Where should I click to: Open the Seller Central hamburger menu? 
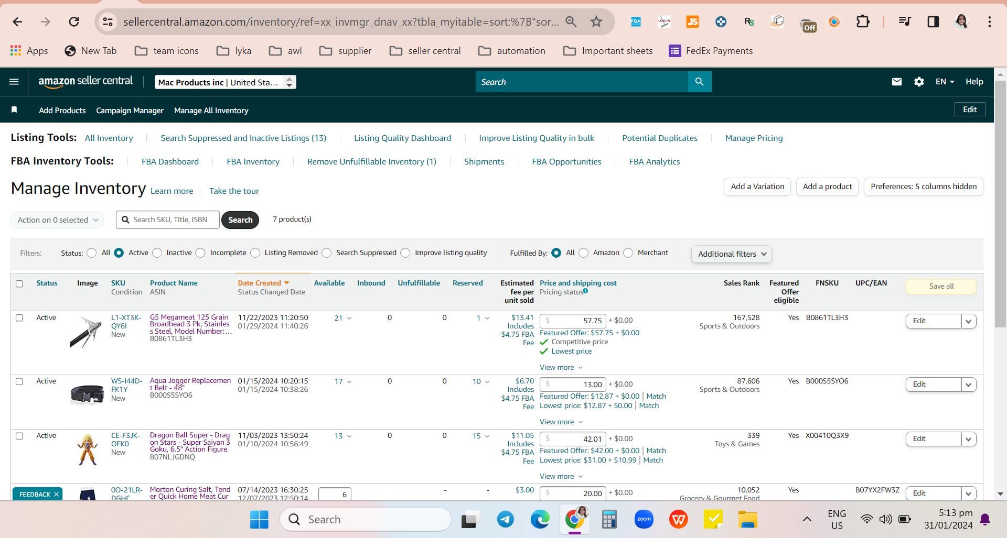14,82
